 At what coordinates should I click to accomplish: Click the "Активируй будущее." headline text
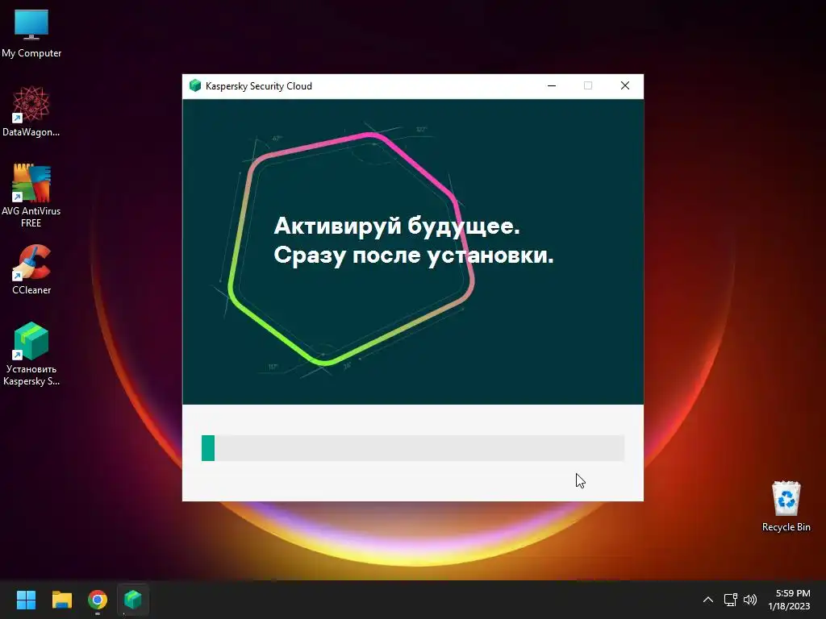tap(397, 226)
